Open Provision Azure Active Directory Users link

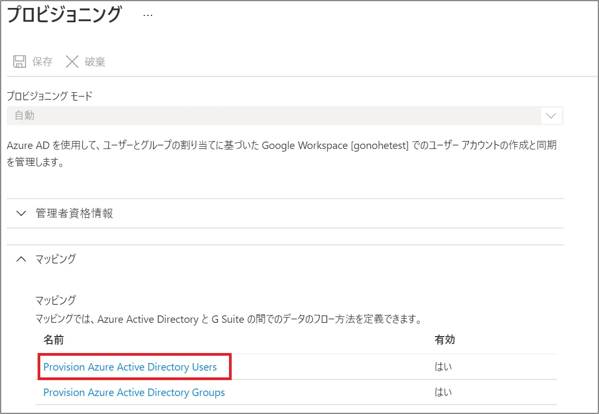pos(130,367)
